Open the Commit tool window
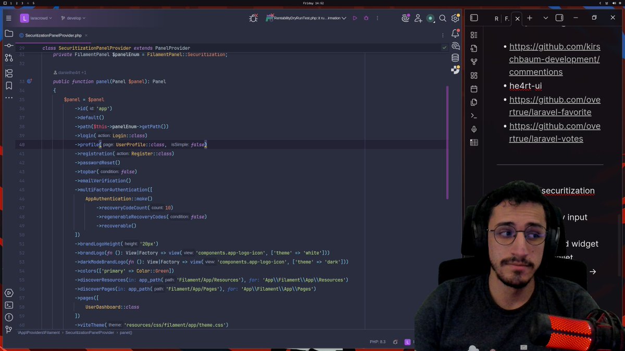Image resolution: width=625 pixels, height=351 pixels. tap(9, 46)
